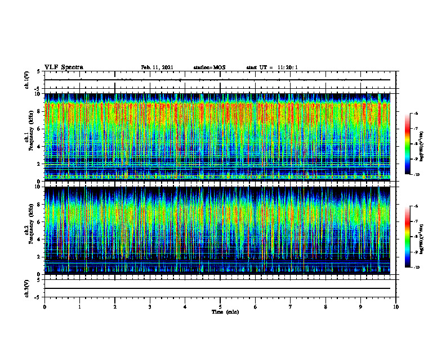446x344 pixels.
Task: Click the time axis tick label "4"
Action: click(x=185, y=307)
